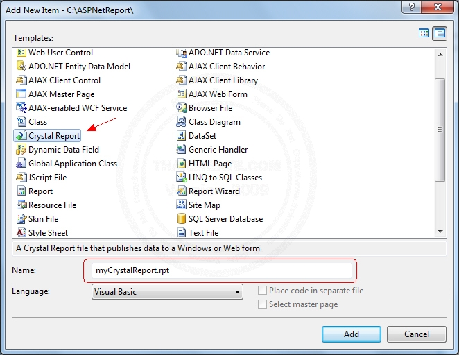Click the template list scroll down arrow
This screenshot has width=459, height=355.
[440, 232]
